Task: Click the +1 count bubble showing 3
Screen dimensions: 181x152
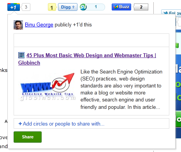Action: point(26,7)
